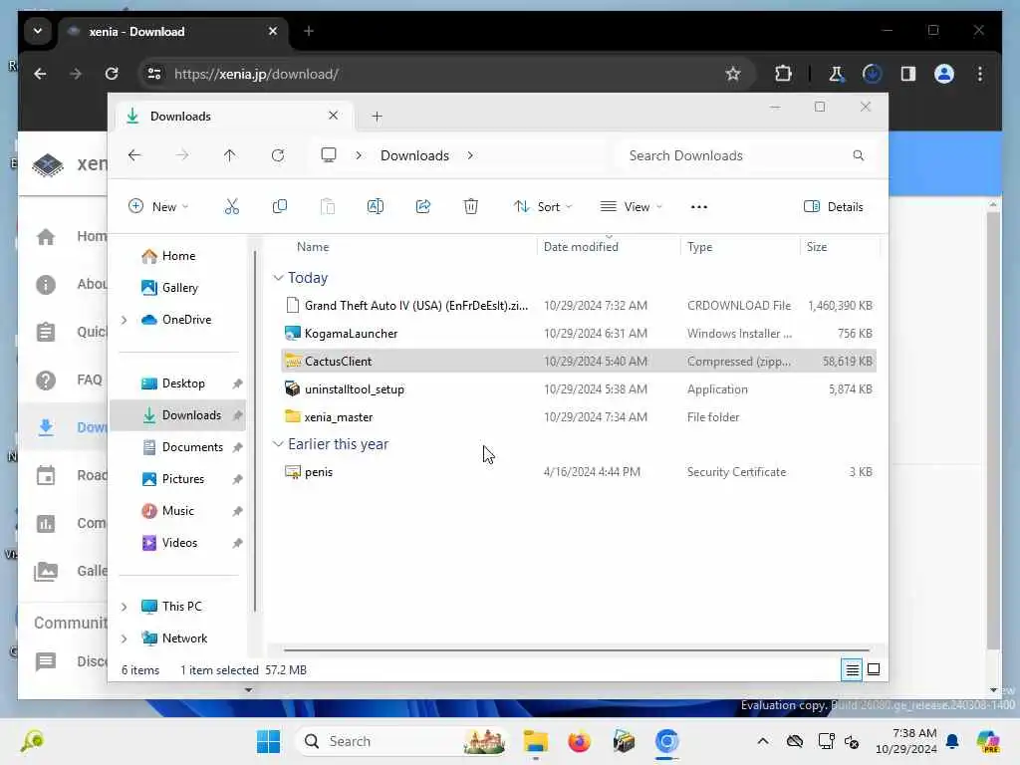
Task: Sort by the Type column header
Action: coord(700,247)
